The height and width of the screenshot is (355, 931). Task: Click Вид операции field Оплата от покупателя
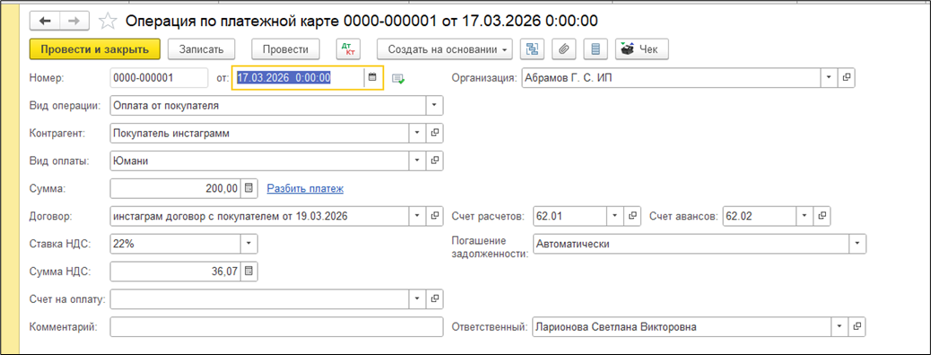268,106
